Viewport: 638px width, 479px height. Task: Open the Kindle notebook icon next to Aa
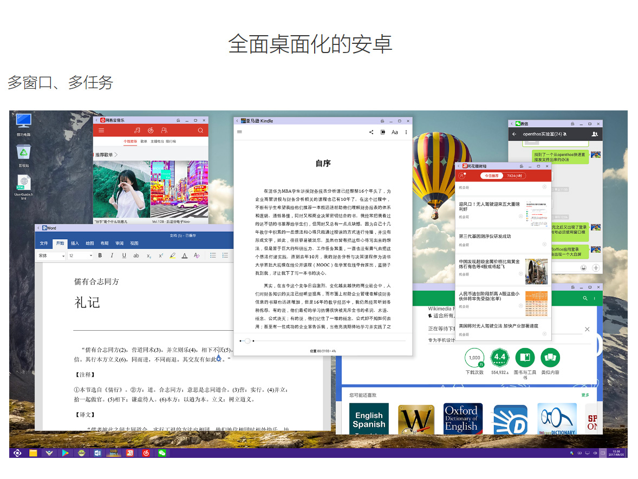383,132
